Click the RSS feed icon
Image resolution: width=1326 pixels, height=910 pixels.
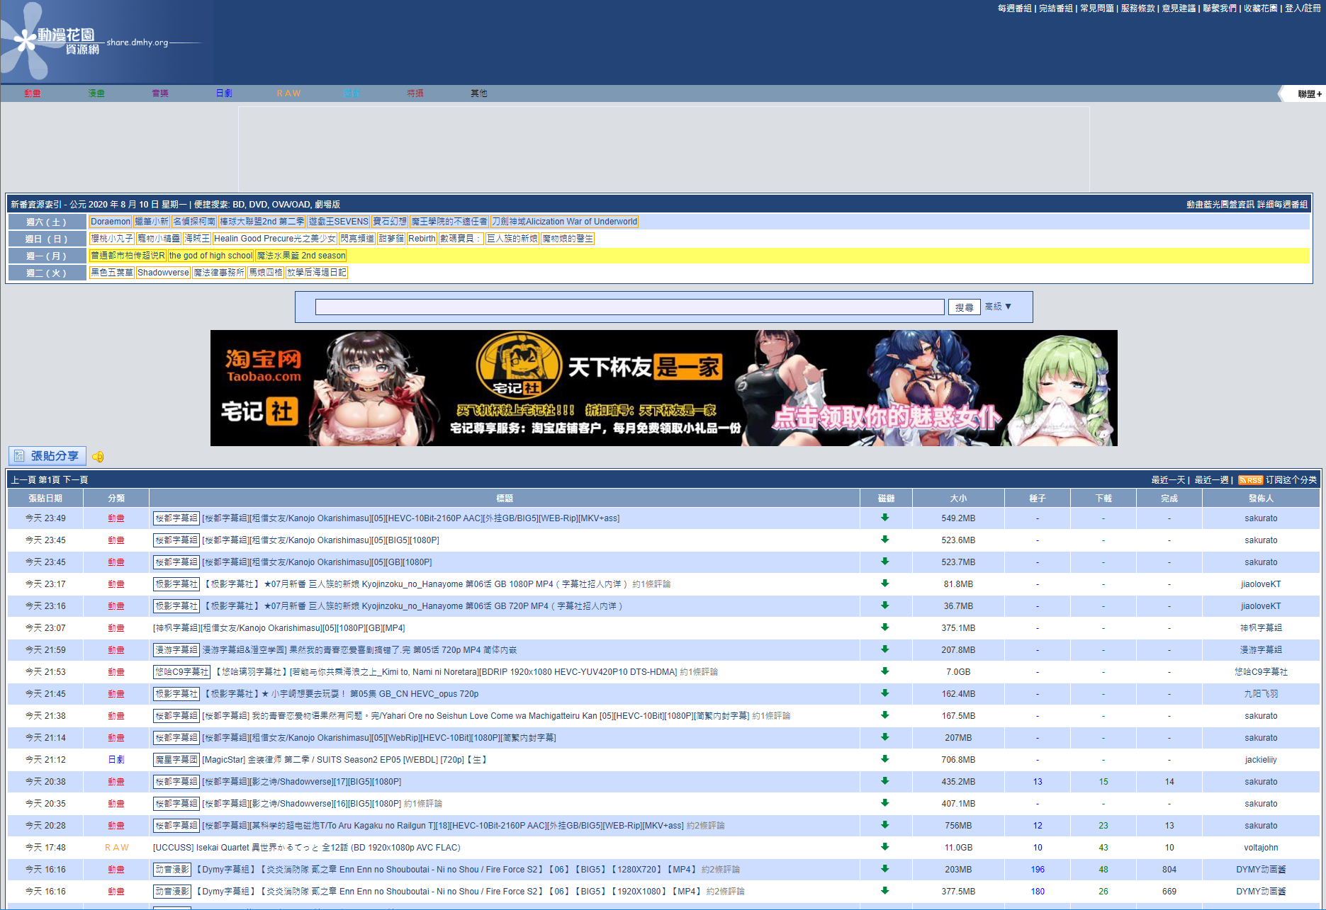(1250, 480)
